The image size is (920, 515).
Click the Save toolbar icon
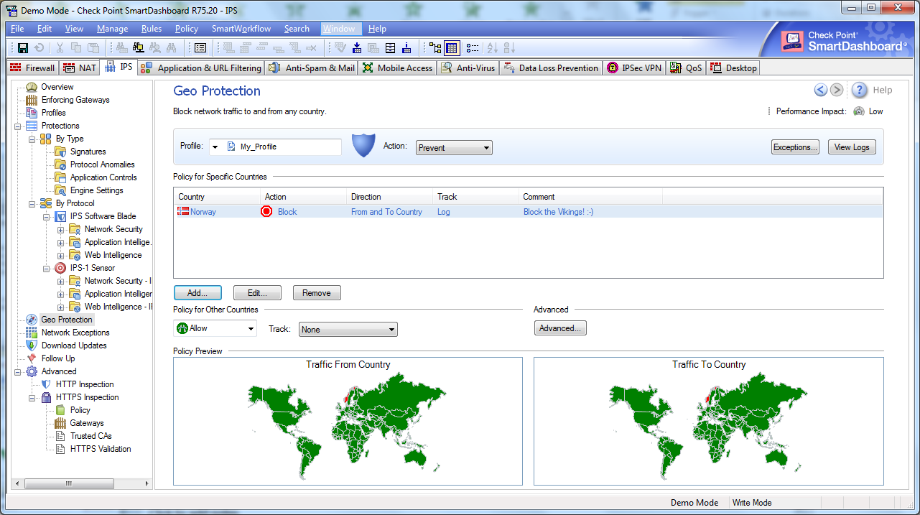pos(22,48)
